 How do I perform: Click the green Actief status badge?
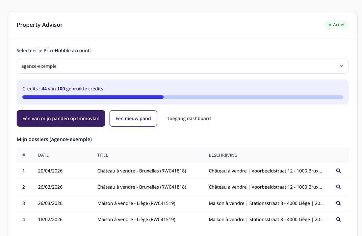coord(337,25)
